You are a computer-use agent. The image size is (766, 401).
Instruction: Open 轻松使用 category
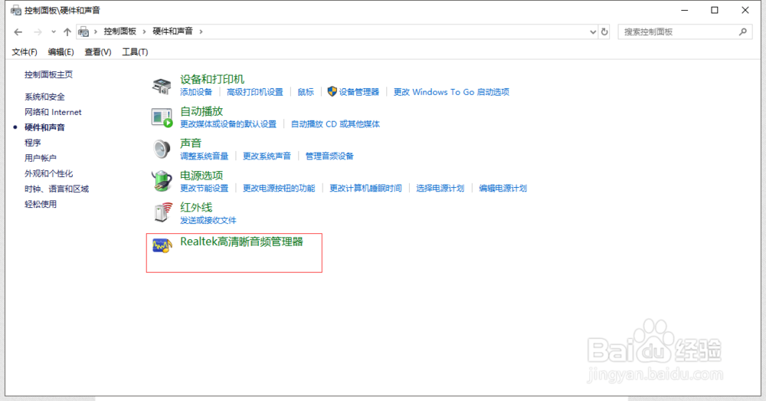pos(41,204)
